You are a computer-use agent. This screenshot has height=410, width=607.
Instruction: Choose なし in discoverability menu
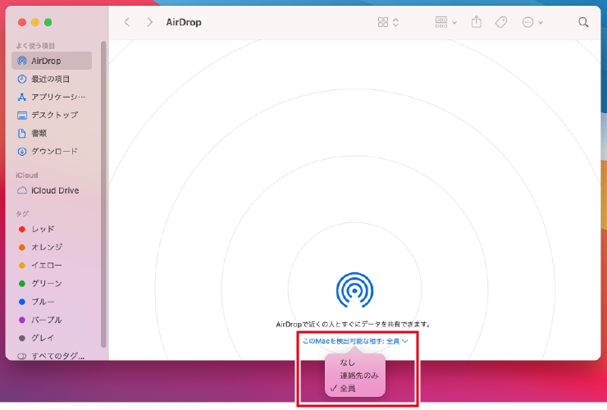pyautogui.click(x=355, y=362)
